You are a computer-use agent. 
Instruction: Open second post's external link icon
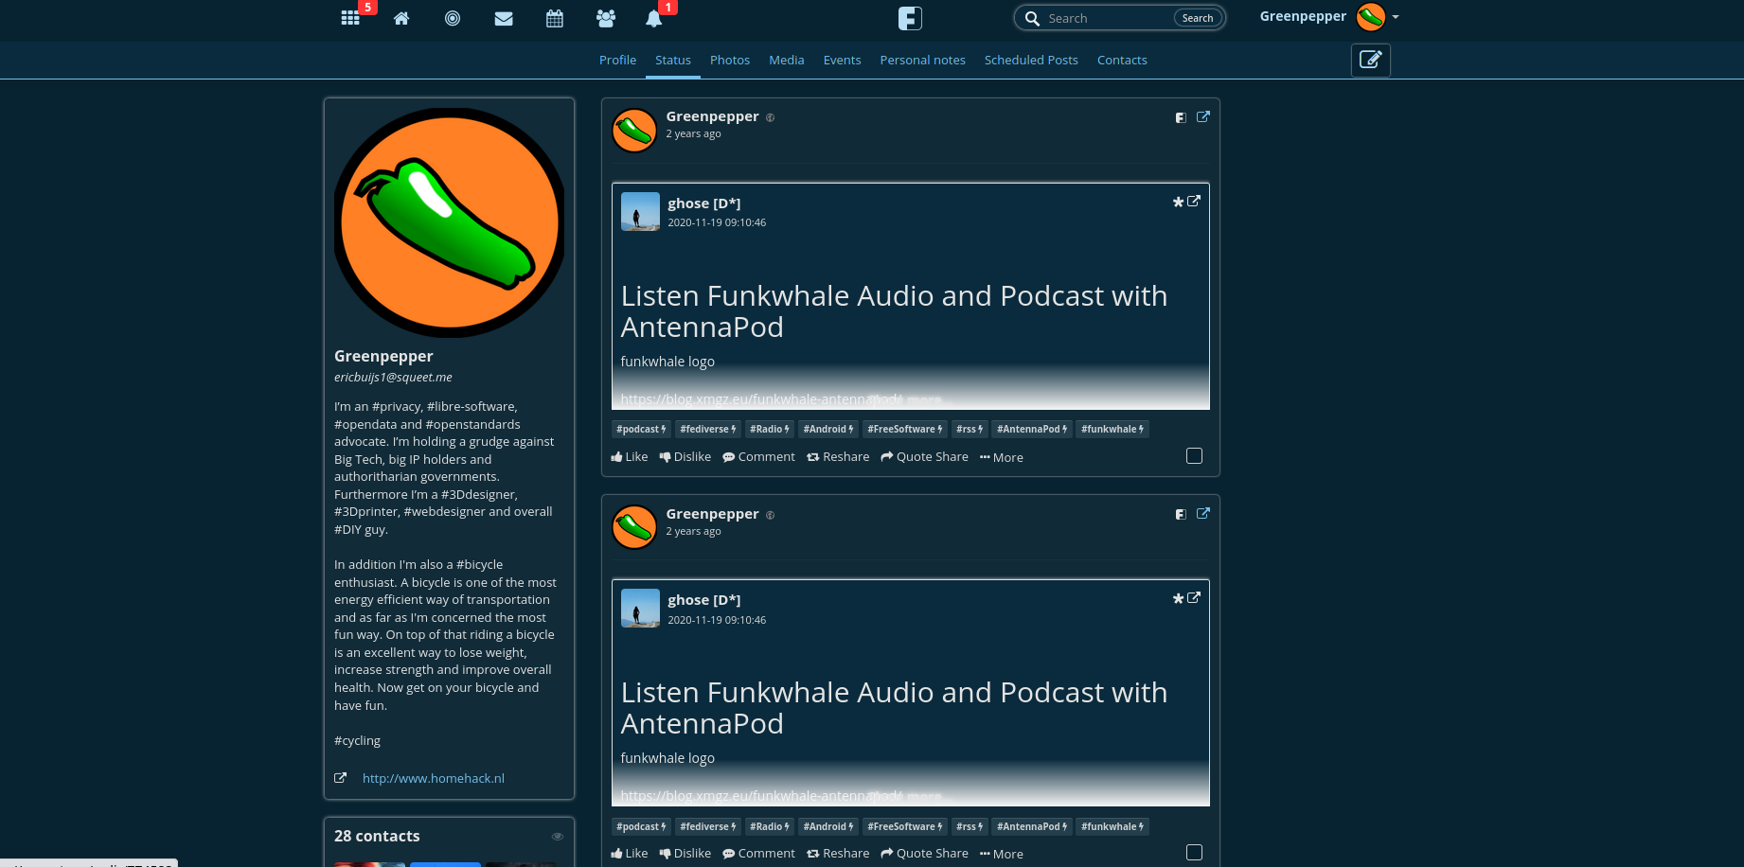tap(1203, 514)
